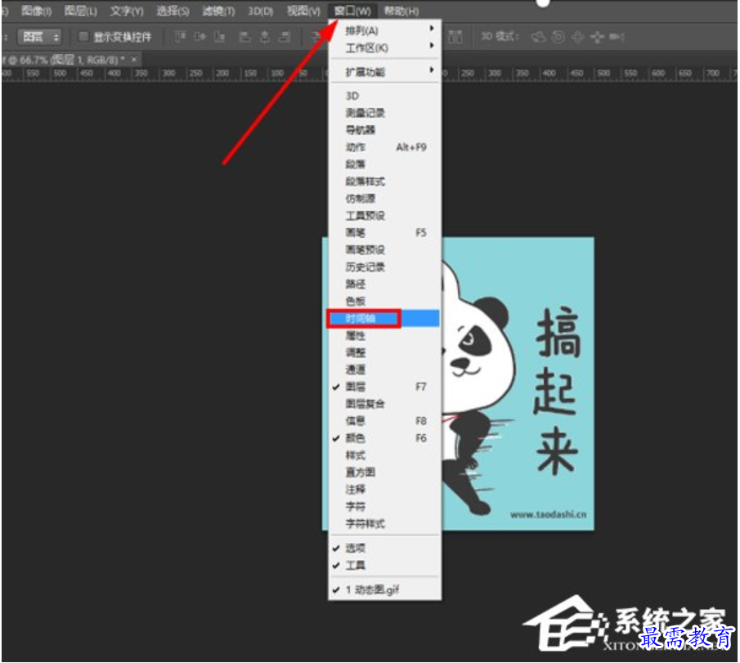Choose 动作 Alt+F9 entry
The image size is (740, 663).
pos(384,147)
